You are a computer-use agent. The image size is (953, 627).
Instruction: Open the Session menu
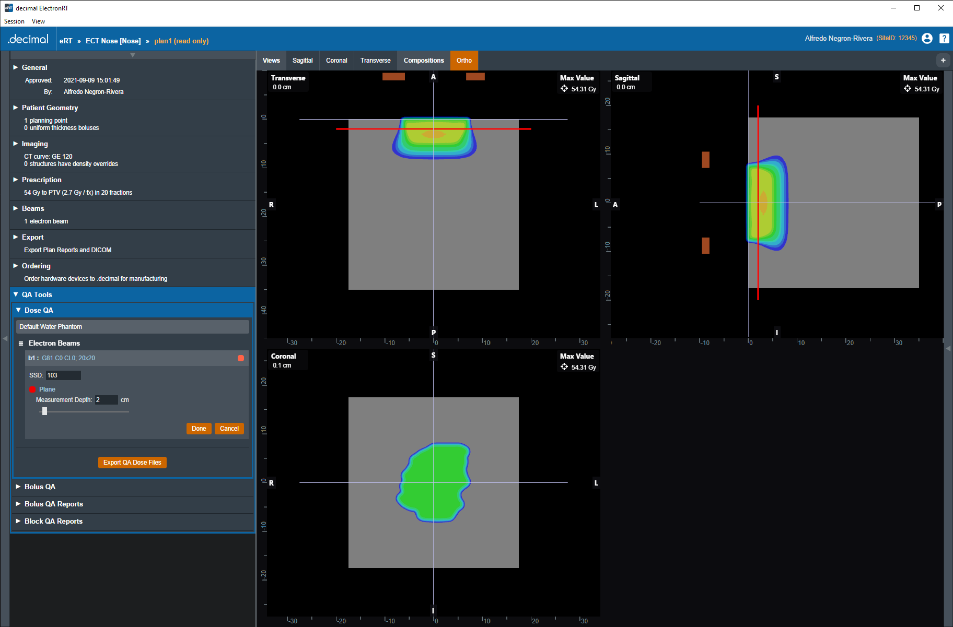click(14, 21)
